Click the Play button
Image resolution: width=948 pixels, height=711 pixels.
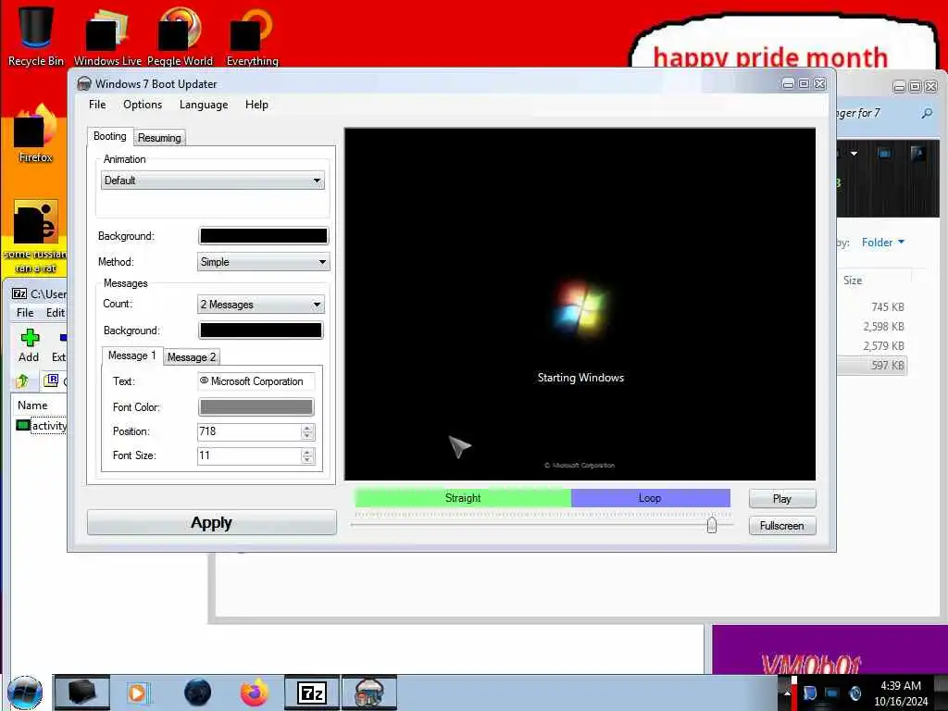782,499
